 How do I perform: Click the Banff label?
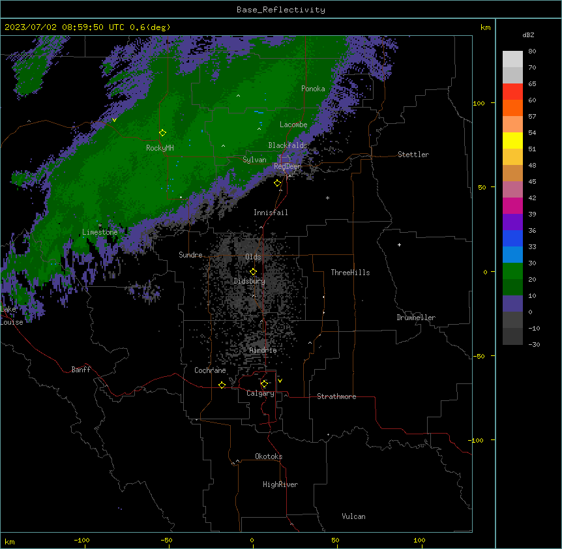[81, 370]
